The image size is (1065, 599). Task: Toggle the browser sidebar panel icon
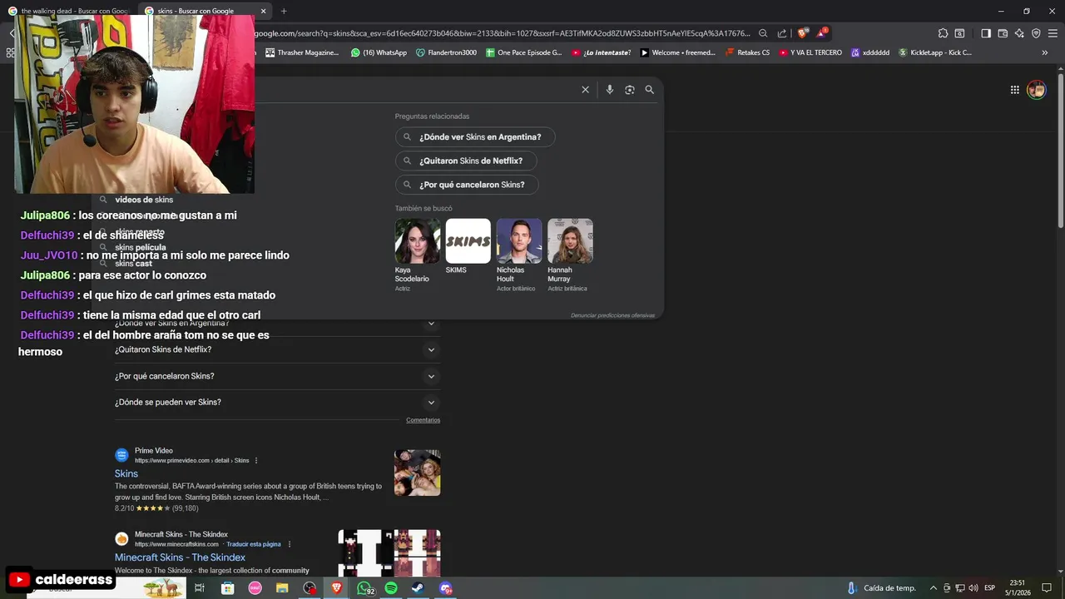986,33
